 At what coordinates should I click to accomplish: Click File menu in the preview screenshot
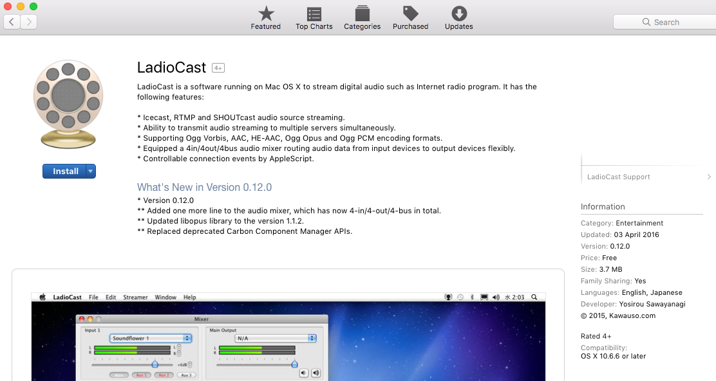93,297
